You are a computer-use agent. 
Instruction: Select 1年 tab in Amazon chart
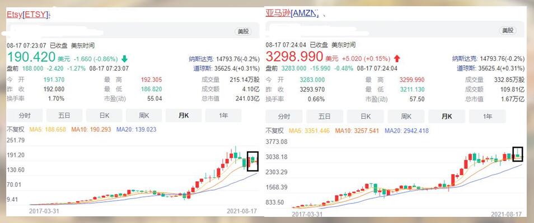[x=488, y=117]
